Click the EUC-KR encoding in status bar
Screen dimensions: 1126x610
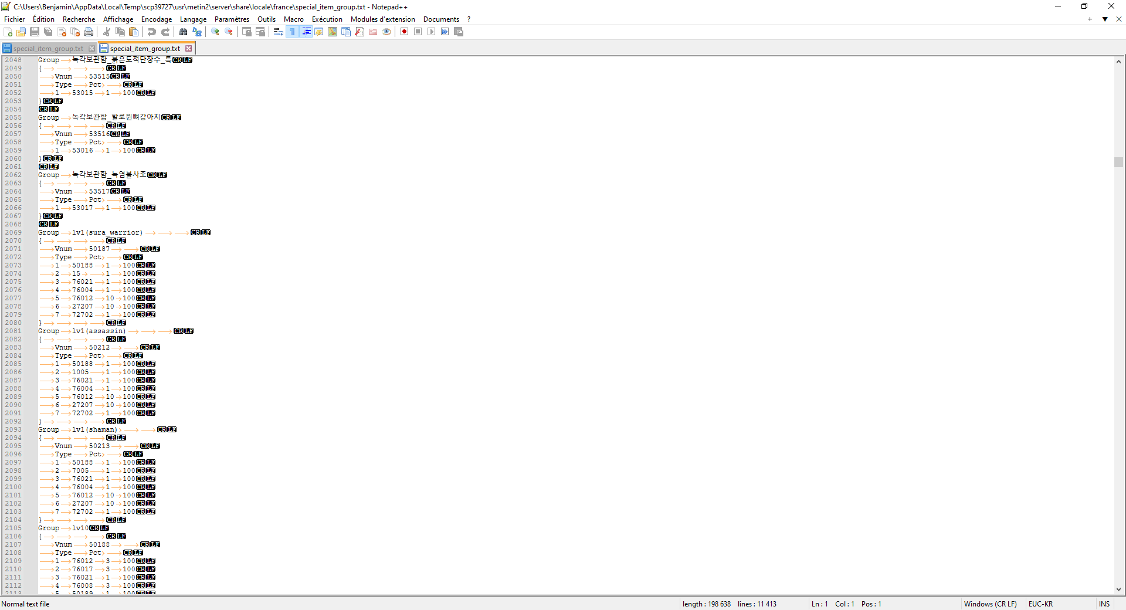(1040, 604)
